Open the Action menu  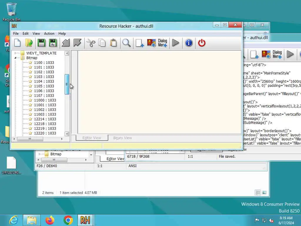click(49, 34)
